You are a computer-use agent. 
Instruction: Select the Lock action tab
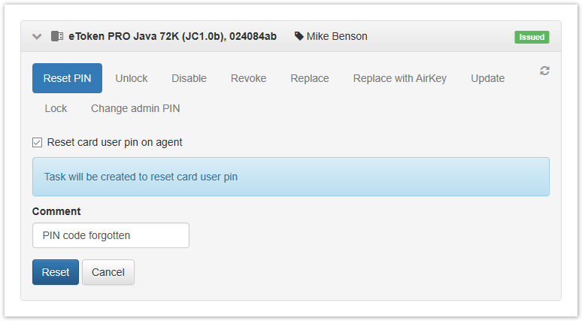(x=56, y=108)
